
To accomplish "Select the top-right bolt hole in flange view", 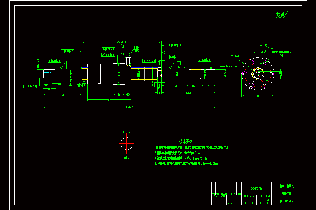I will point(264,62).
